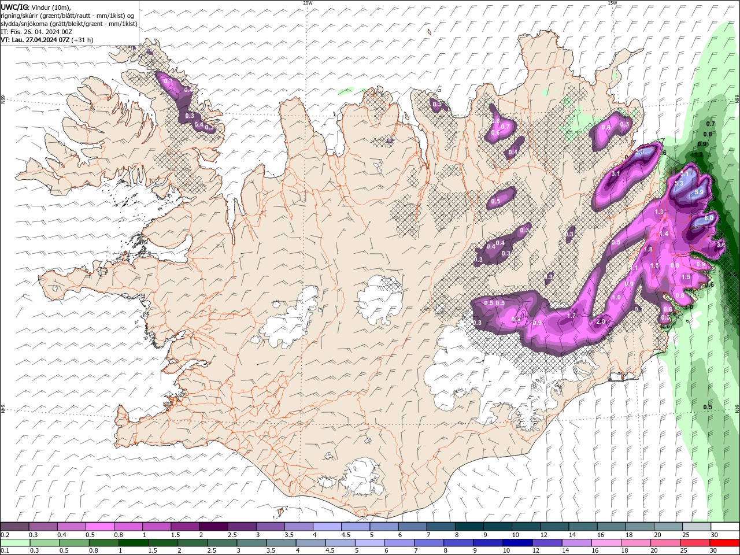
Task: Click the '15W' longitude label
Action: pyautogui.click(x=612, y=2)
